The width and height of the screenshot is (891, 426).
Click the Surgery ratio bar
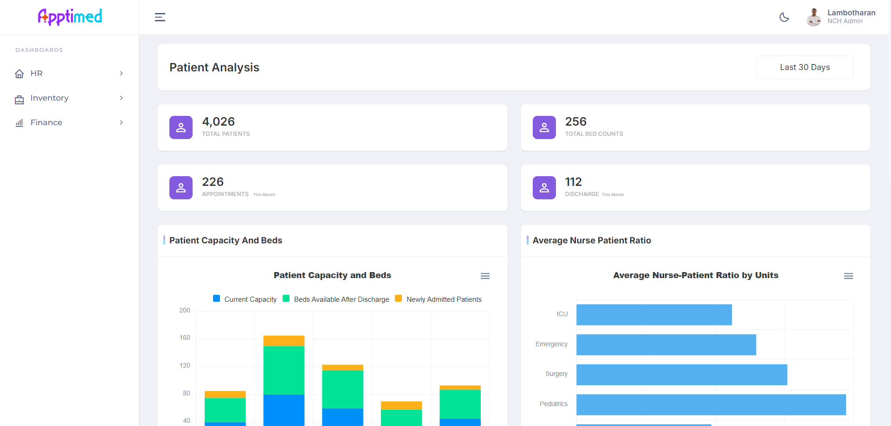tap(682, 375)
